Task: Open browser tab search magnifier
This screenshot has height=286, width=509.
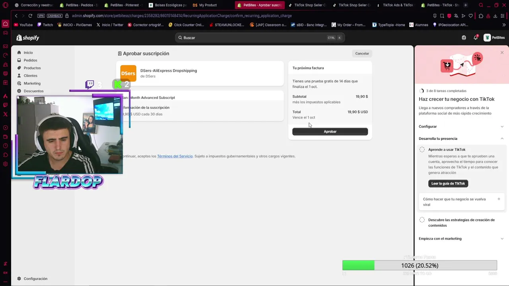Action: 481,5
